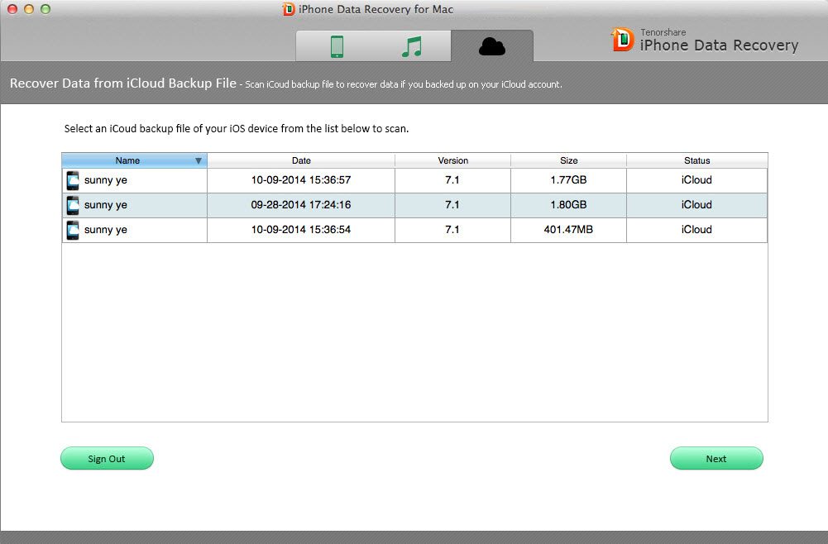Click device icon of backup dated 09-28-2014 17:24:16

point(73,205)
